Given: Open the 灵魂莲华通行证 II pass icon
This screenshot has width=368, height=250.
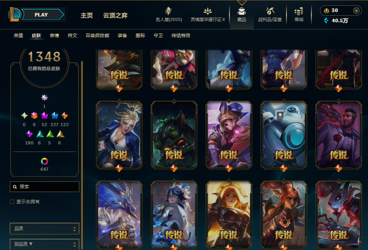Looking at the screenshot, I should pyautogui.click(x=208, y=11).
